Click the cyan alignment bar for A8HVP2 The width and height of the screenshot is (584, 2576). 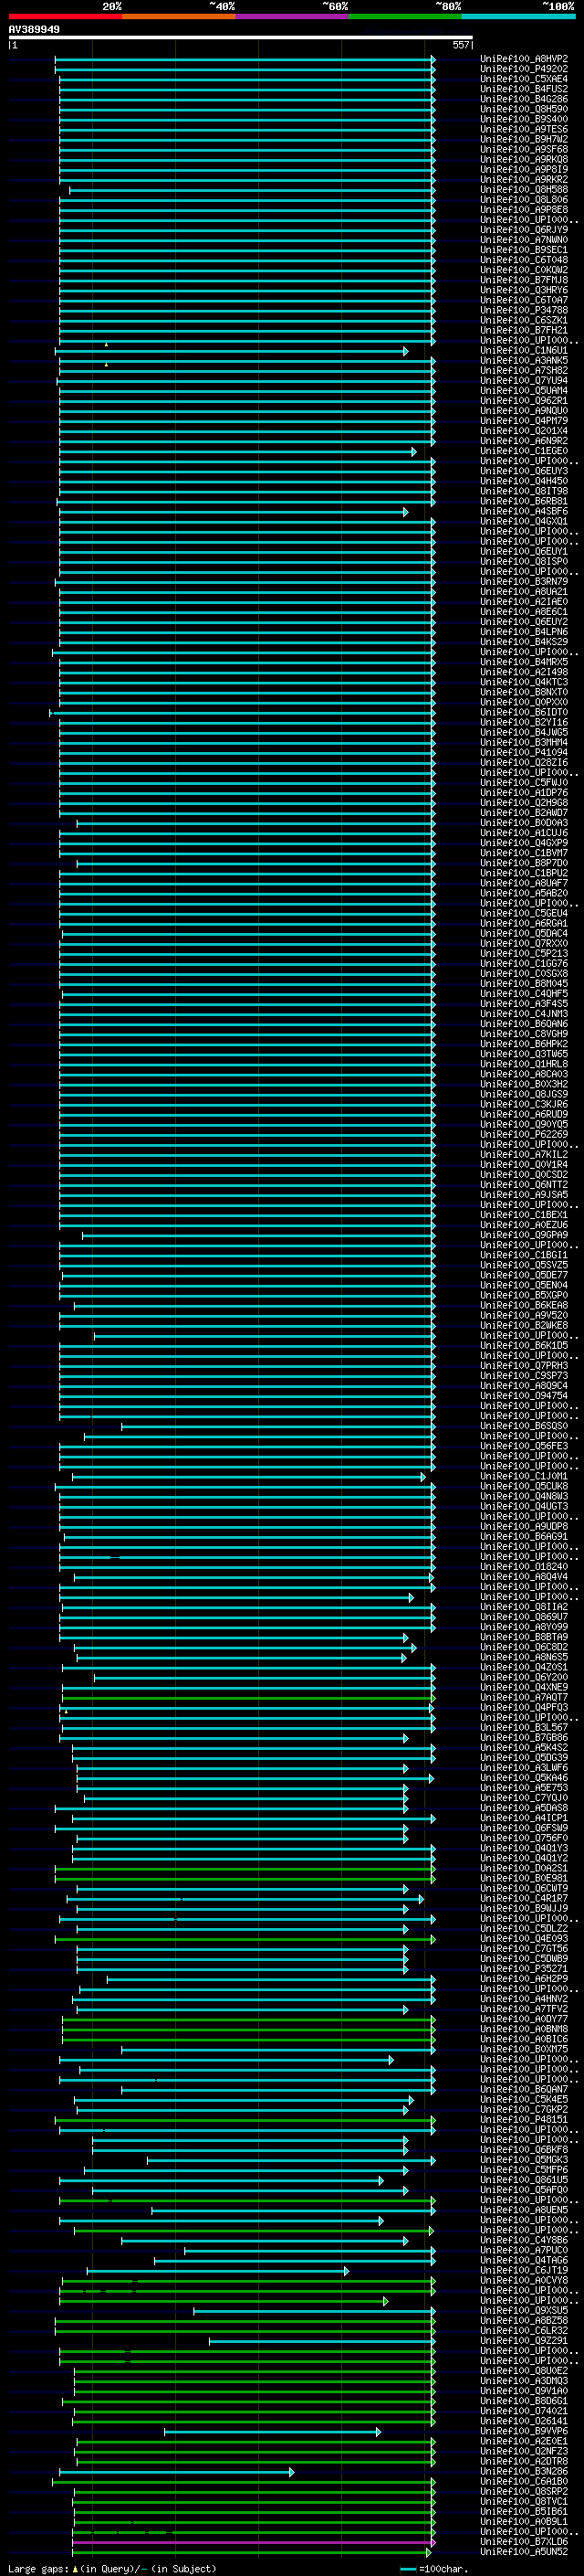(x=245, y=59)
